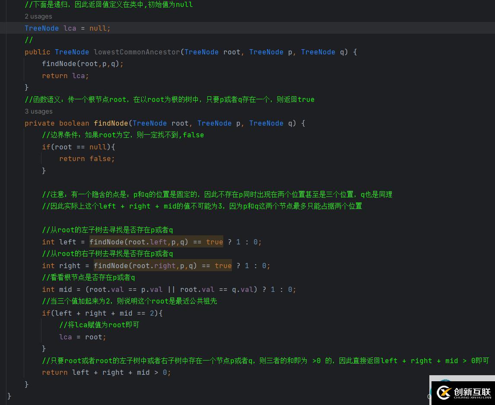Click the 创新互联 watermark text

point(472,392)
